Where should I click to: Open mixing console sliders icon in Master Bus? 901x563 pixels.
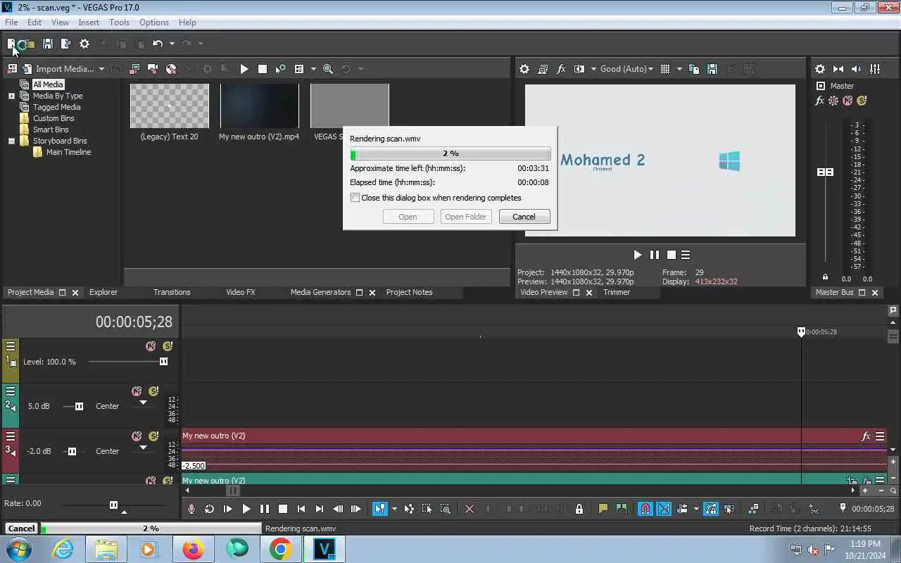coord(875,69)
